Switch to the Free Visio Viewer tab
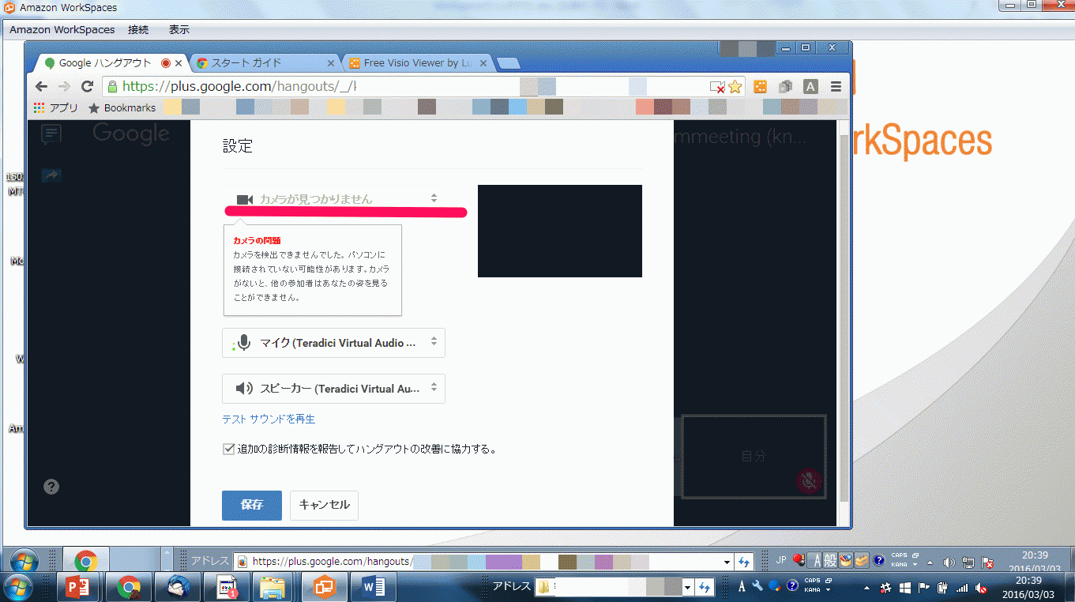Image resolution: width=1075 pixels, height=602 pixels. (x=419, y=63)
